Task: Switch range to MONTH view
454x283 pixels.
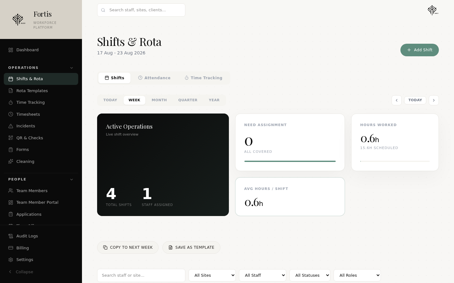Action: pos(159,100)
